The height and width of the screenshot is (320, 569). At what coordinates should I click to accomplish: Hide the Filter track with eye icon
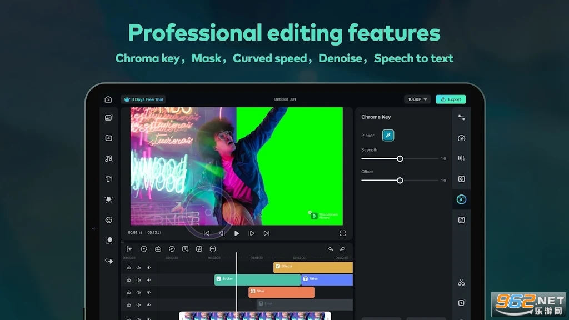point(149,292)
